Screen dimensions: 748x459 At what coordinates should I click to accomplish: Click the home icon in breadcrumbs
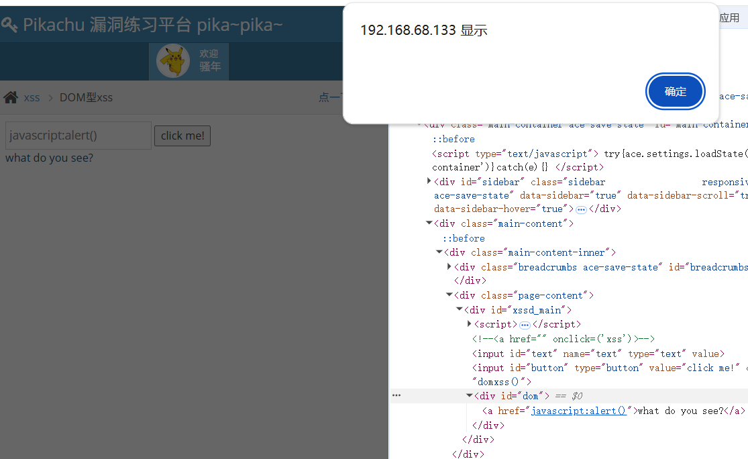[x=11, y=97]
